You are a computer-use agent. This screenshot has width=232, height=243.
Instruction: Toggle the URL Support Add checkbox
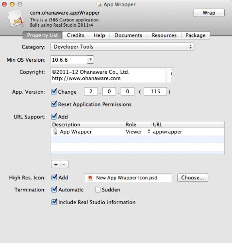coord(54,117)
